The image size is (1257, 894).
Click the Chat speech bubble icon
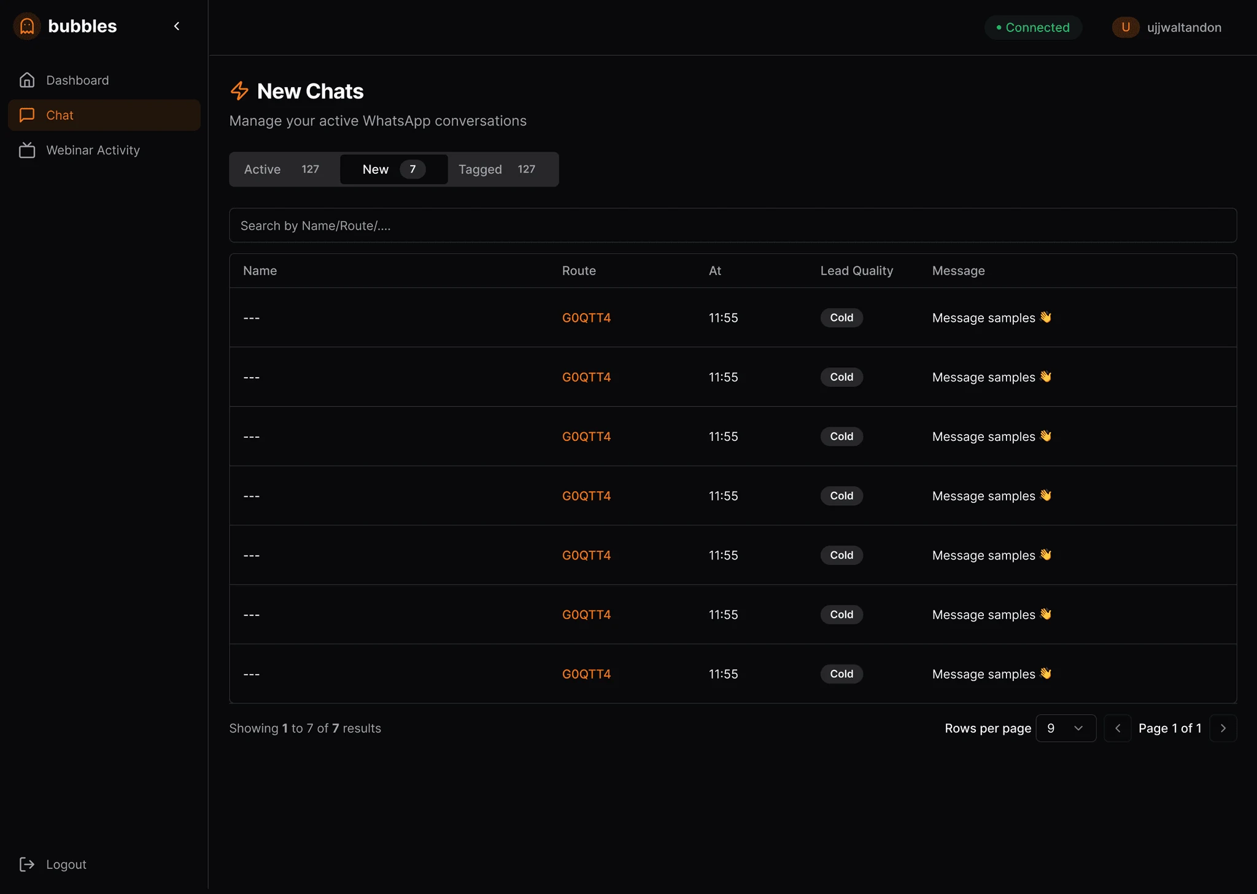[27, 115]
